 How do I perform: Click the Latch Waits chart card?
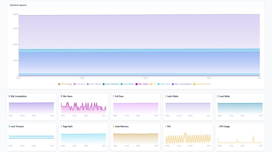pyautogui.click(x=188, y=107)
